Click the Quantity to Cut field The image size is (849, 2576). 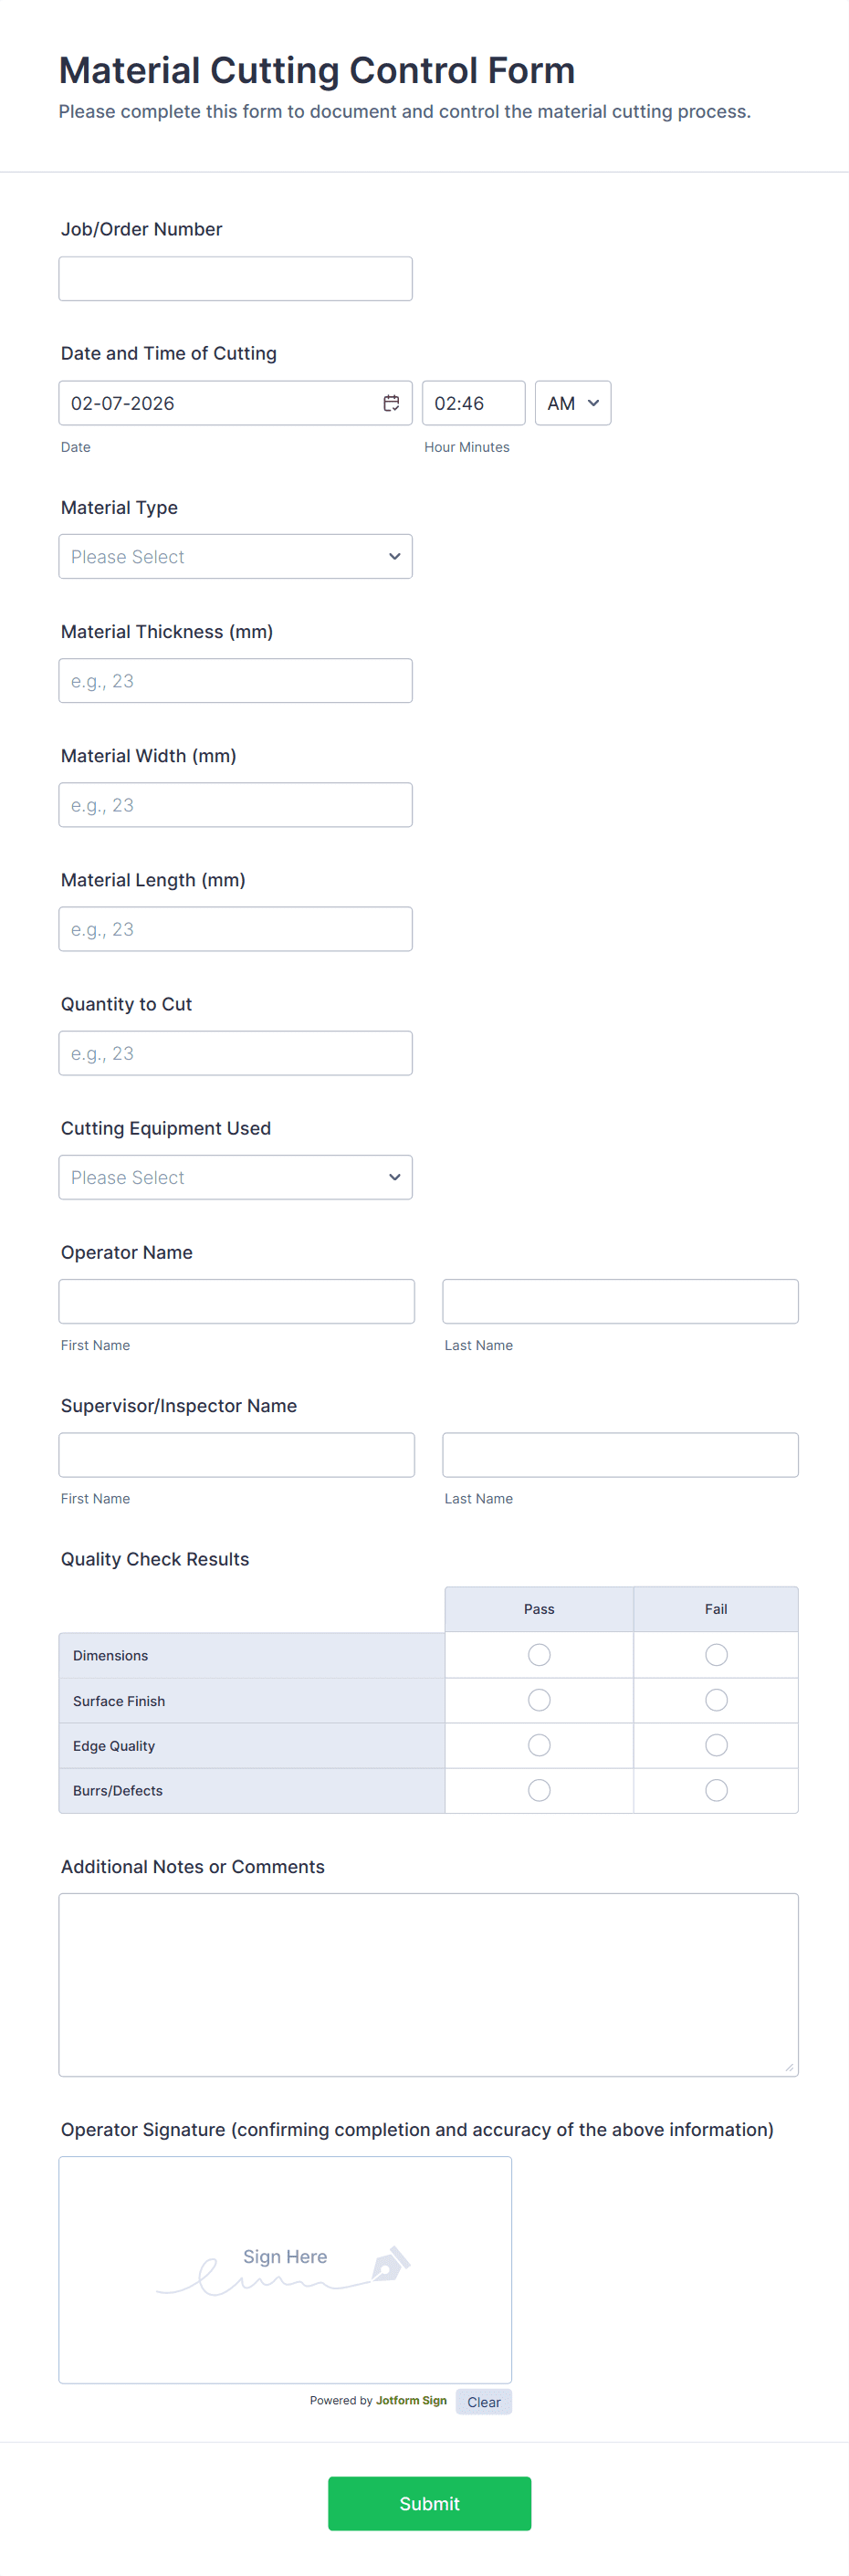[235, 1053]
